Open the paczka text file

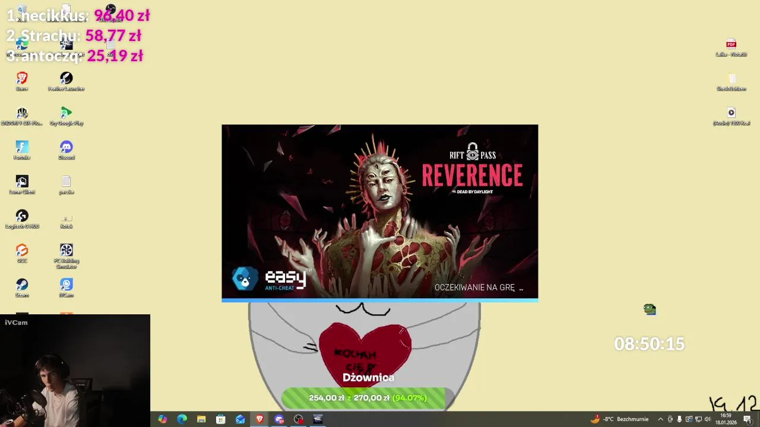tap(66, 184)
